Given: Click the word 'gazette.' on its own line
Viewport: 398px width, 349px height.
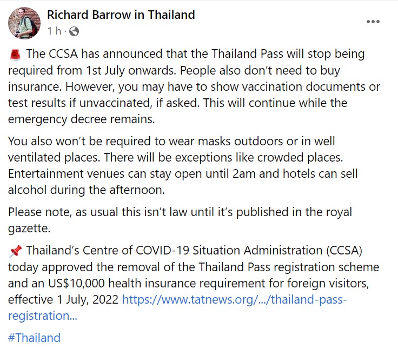Looking at the screenshot, I should [x=30, y=229].
